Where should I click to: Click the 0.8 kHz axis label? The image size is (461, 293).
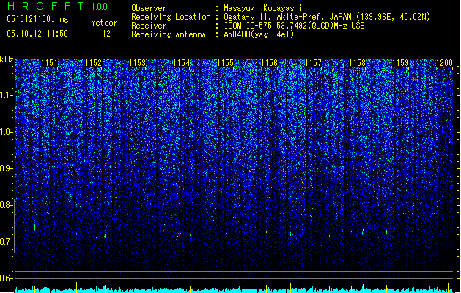click(x=7, y=205)
